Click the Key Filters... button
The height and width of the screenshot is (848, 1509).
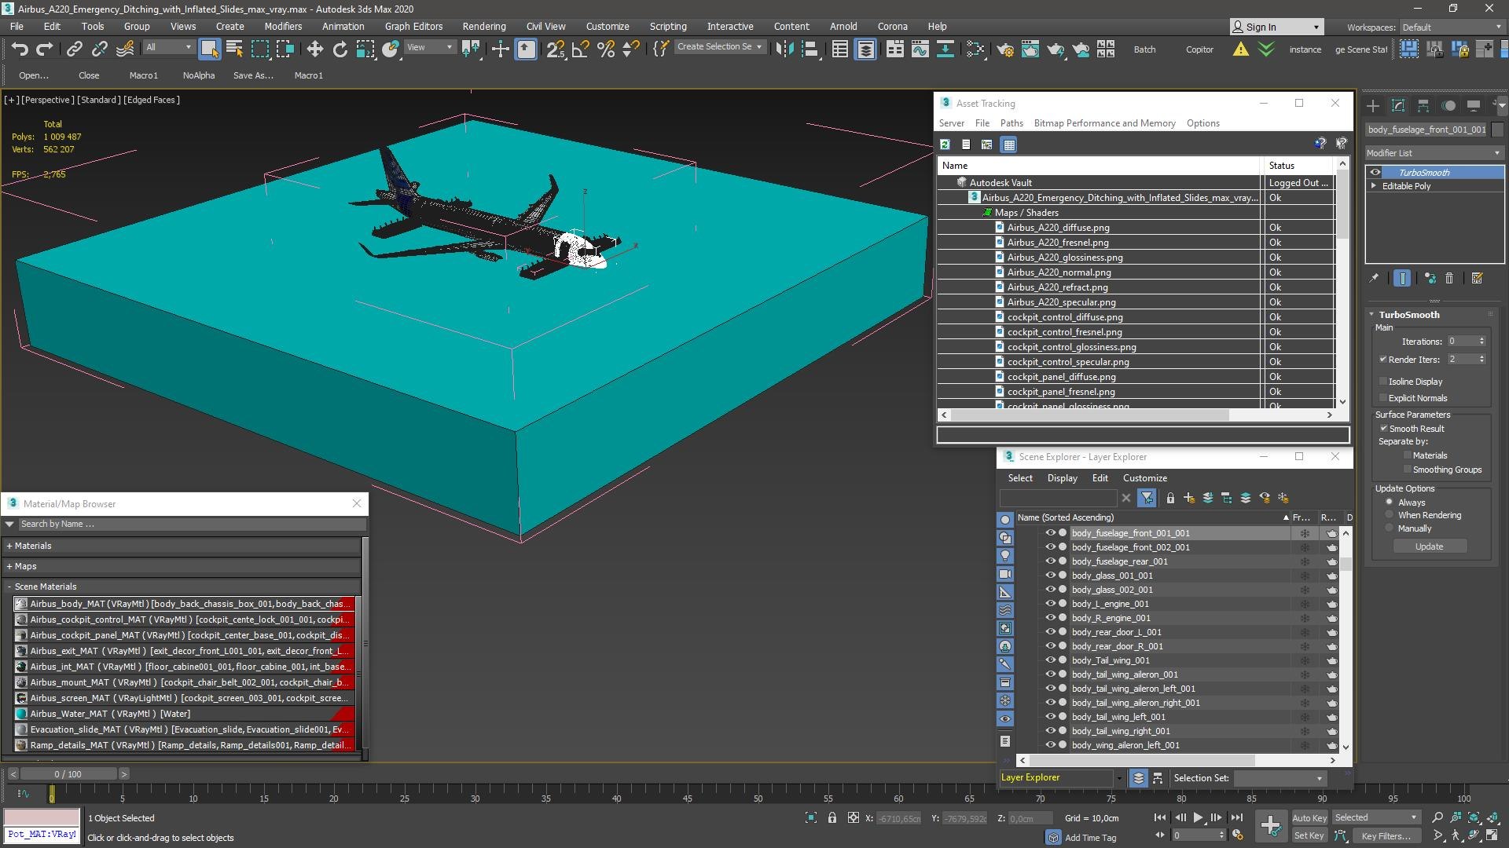pos(1386,836)
